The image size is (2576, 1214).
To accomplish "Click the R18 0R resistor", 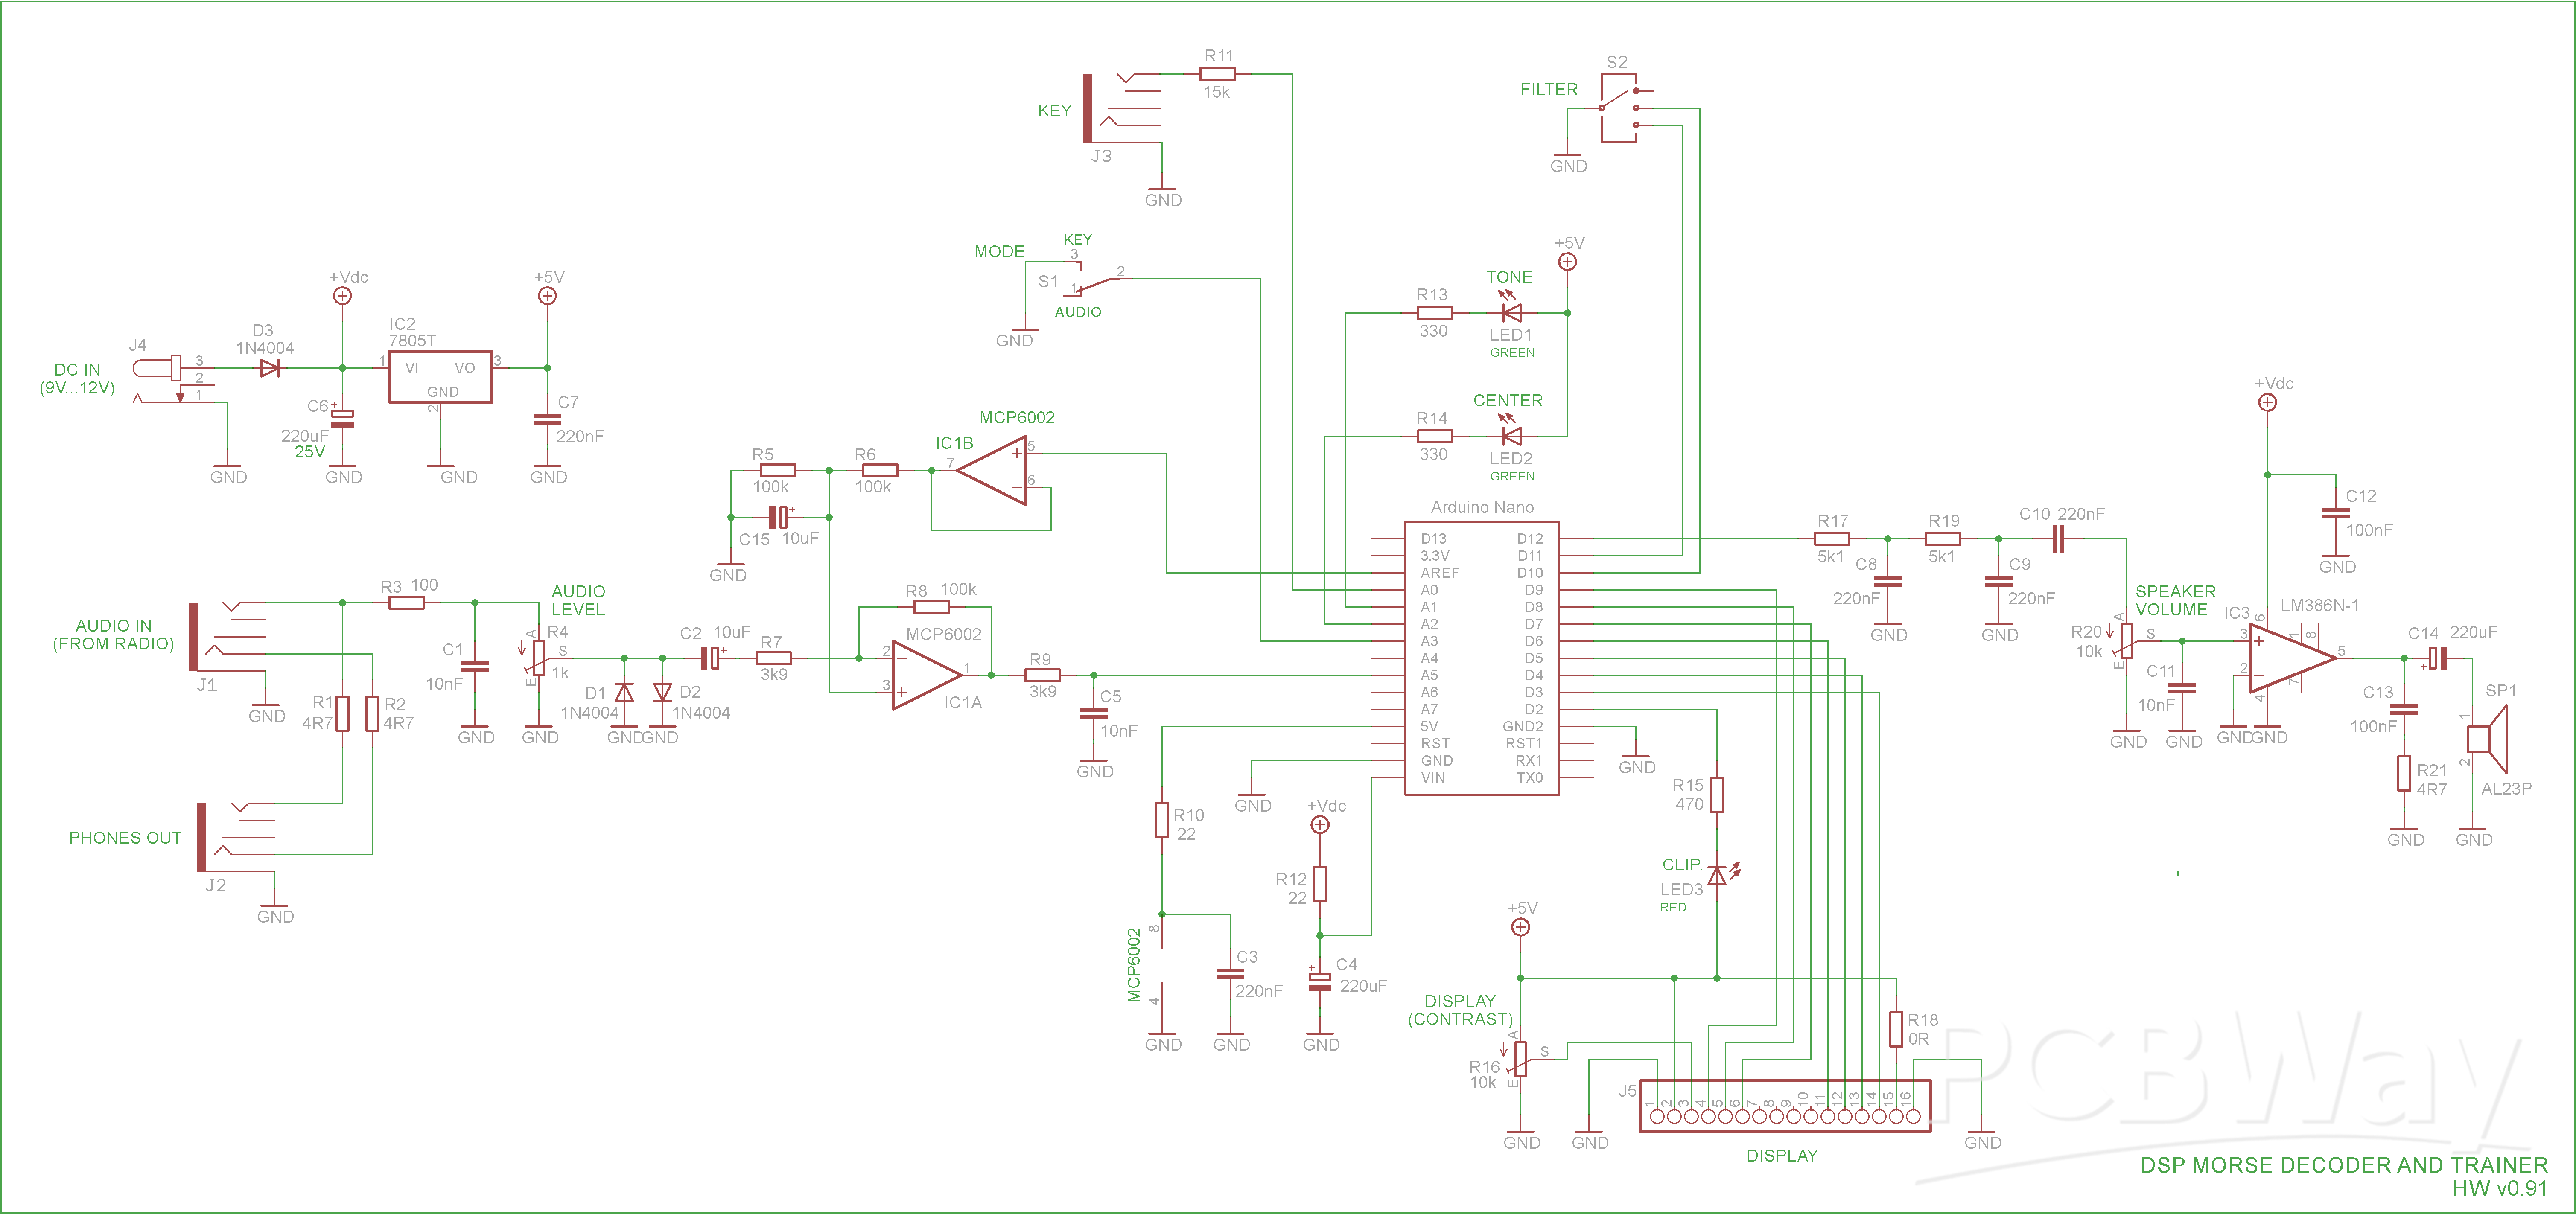I will (1896, 1029).
